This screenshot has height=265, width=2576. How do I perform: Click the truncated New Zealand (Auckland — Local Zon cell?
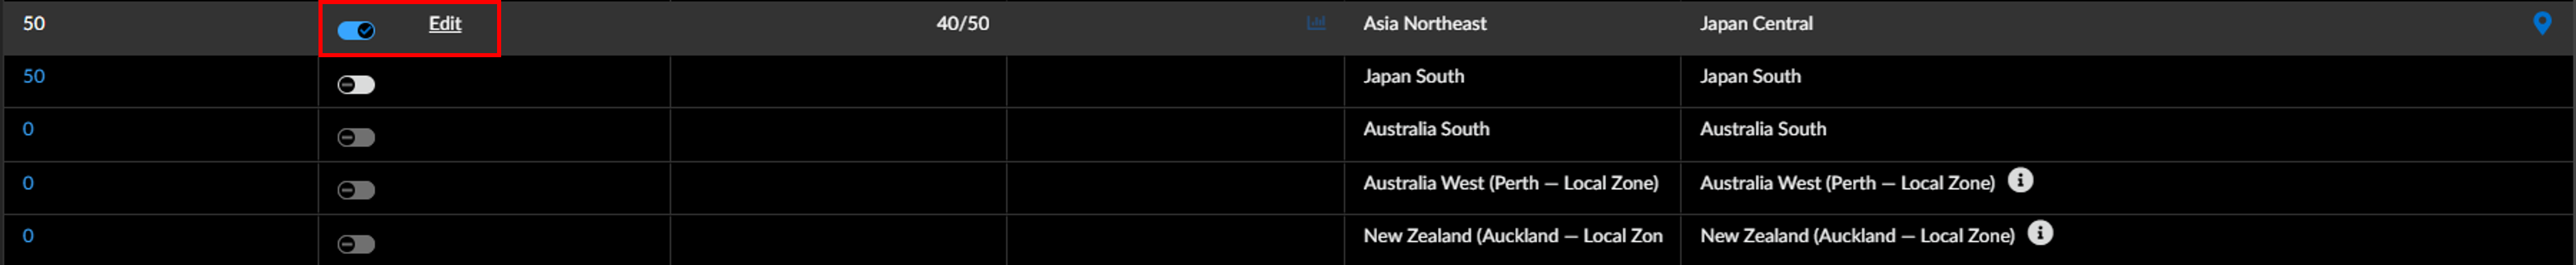[1512, 236]
